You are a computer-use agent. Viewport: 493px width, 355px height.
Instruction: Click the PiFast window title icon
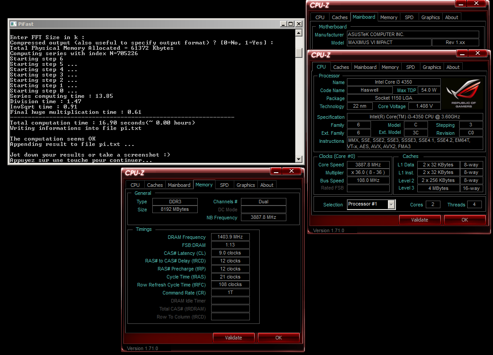click(x=13, y=24)
